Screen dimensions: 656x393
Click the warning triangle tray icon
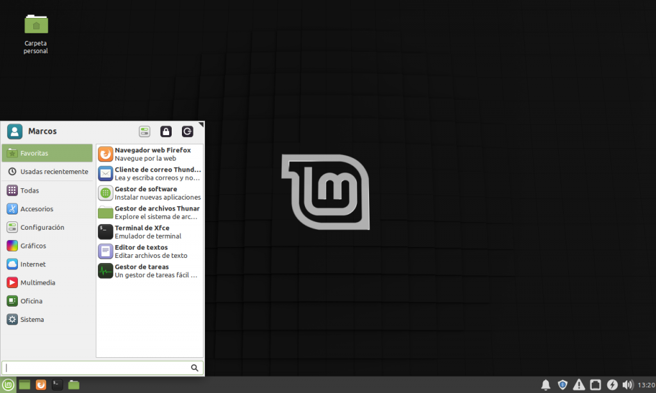[x=578, y=384]
